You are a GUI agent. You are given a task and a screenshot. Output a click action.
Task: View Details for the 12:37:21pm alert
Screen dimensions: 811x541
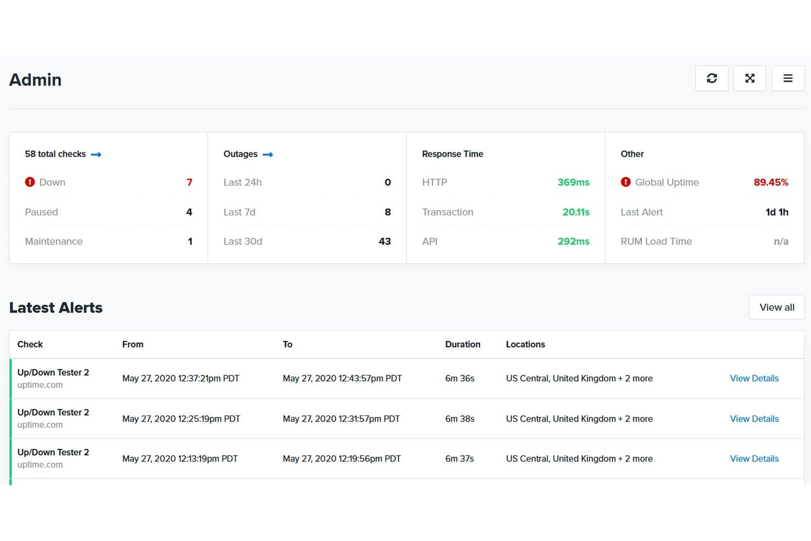point(754,378)
